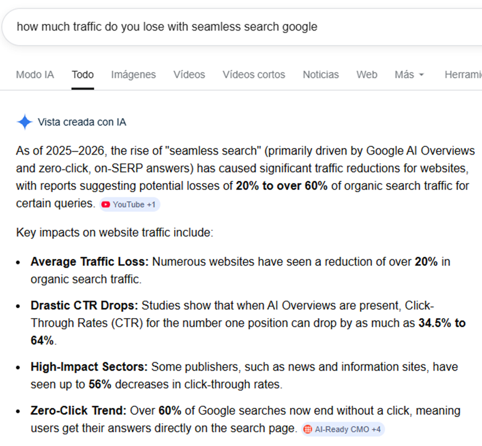
Task: Click the blue AI sparkle icon
Action: point(24,122)
